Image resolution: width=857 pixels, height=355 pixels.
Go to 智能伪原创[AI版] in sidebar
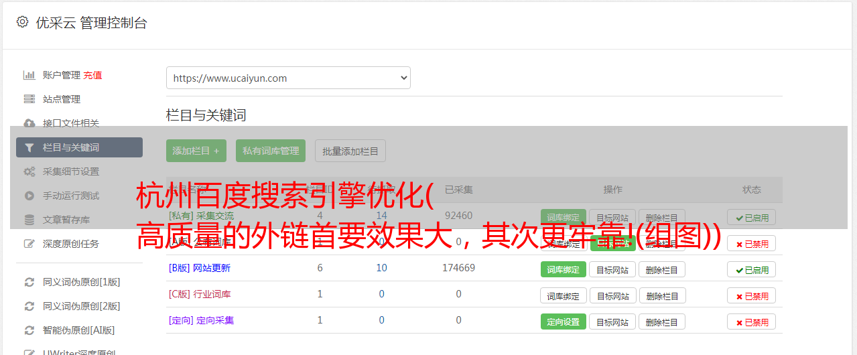point(79,330)
